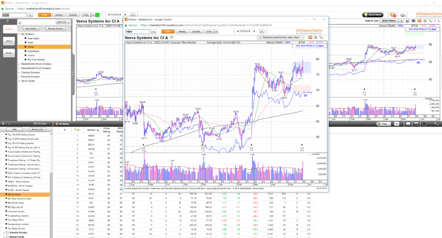Viewport: 442px width, 238px height.
Task: Click the orange popout chart icon, main window
Action: (420, 21)
